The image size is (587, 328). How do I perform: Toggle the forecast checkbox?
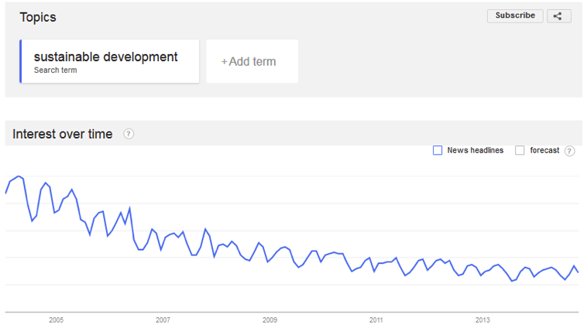520,150
